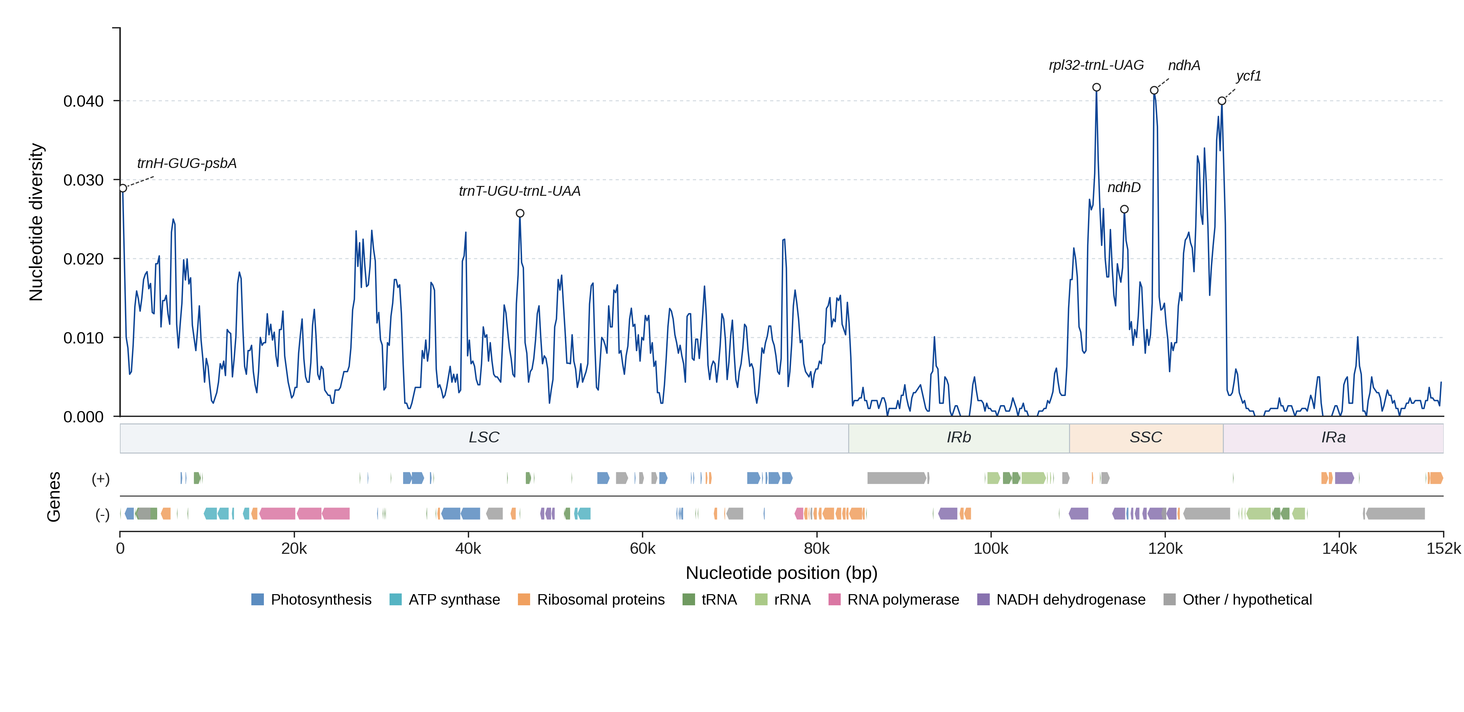
Task: Select the rRNA light green legend swatch
Action: click(761, 600)
